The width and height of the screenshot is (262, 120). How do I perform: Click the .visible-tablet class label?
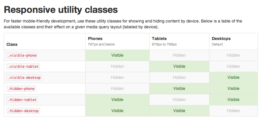23,66
